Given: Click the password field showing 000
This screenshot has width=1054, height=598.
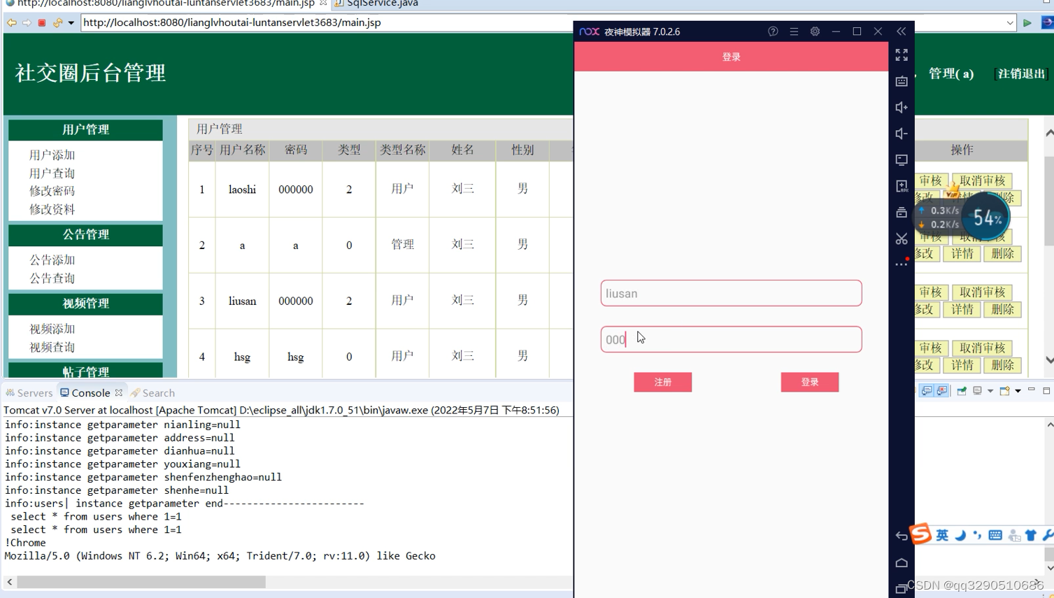Looking at the screenshot, I should [731, 339].
